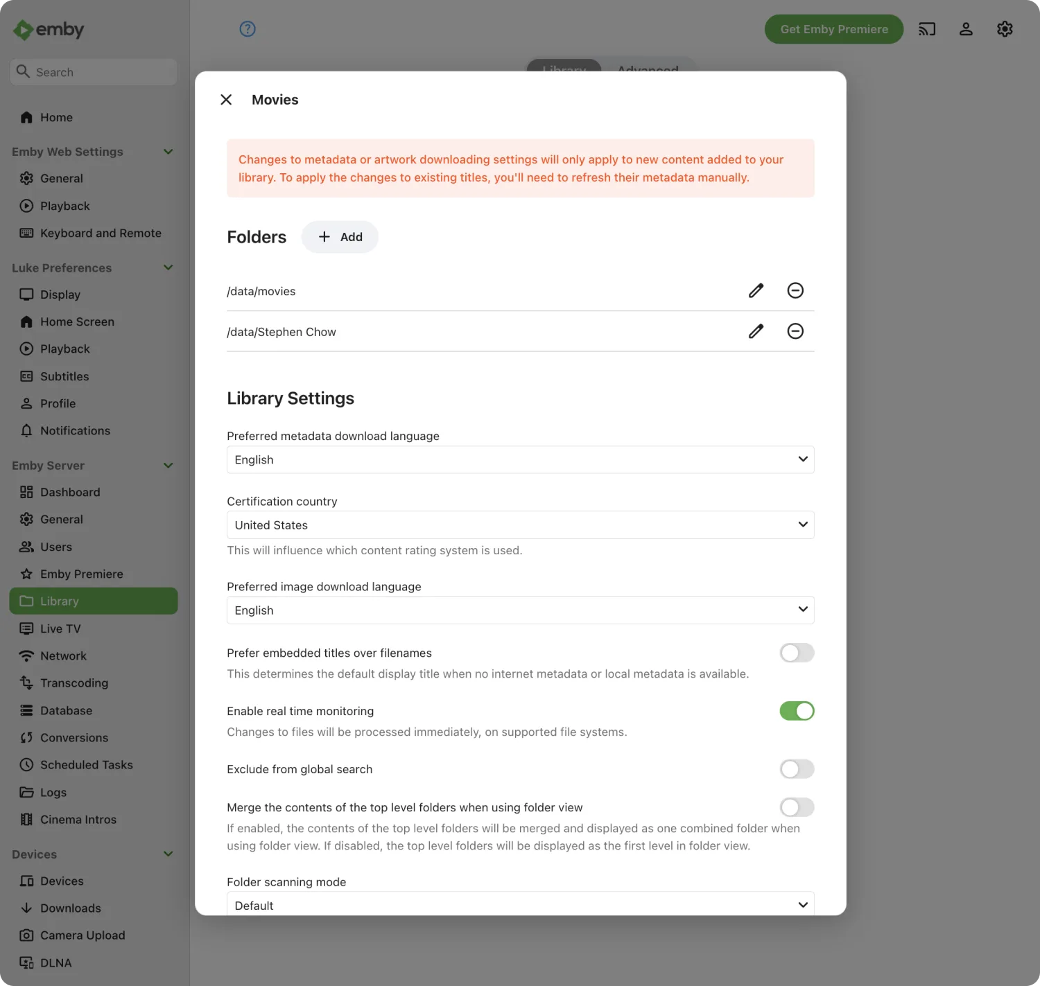Go to Display preferences
The image size is (1040, 986).
pyautogui.click(x=94, y=294)
